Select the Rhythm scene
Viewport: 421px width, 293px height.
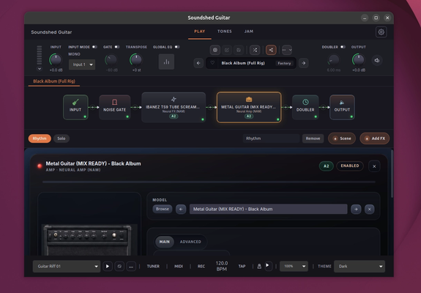pos(40,138)
